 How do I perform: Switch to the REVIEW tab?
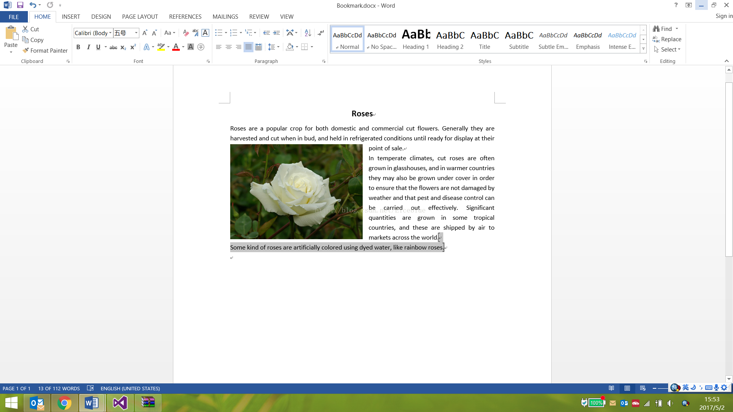(259, 17)
